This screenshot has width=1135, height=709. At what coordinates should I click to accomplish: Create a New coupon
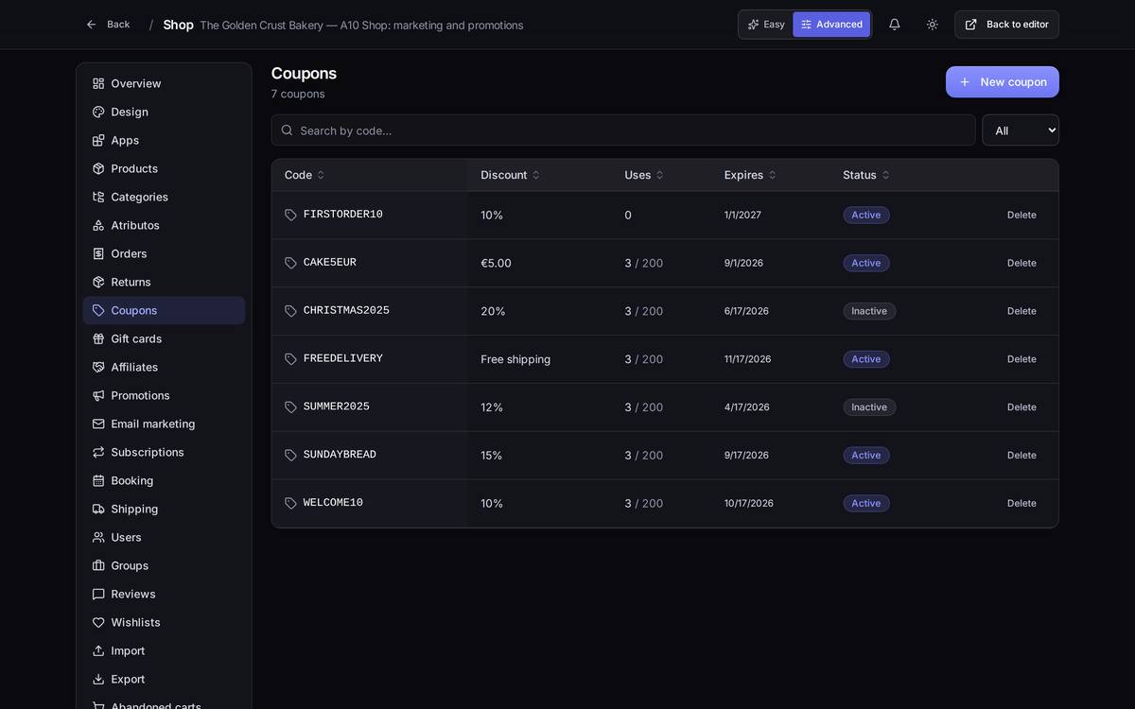1003,82
